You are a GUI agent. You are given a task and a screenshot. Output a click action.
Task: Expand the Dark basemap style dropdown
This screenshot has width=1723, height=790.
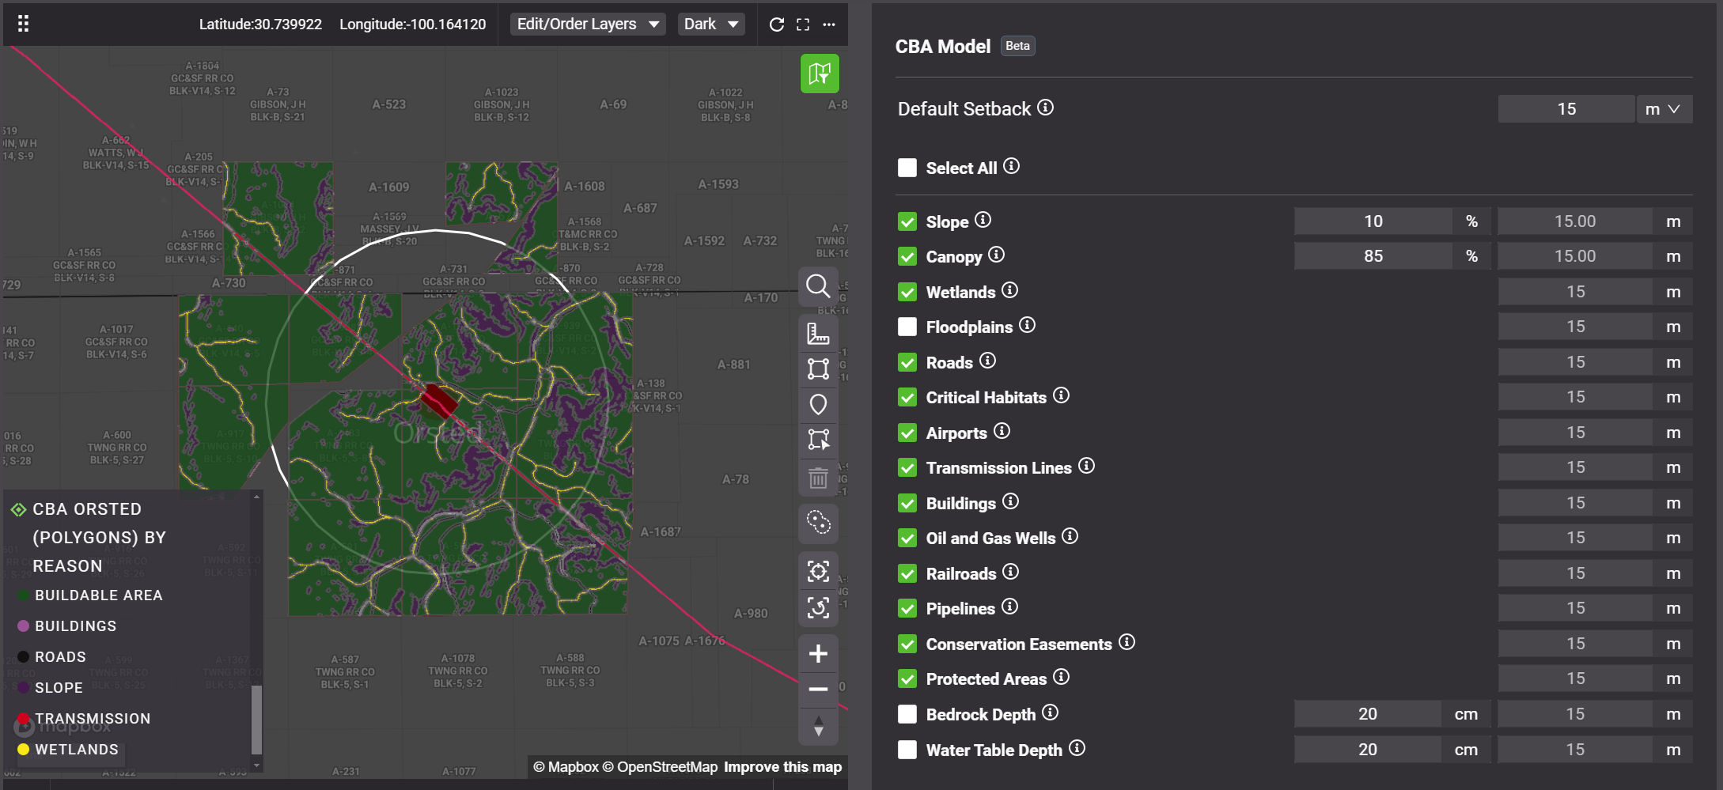coord(710,25)
